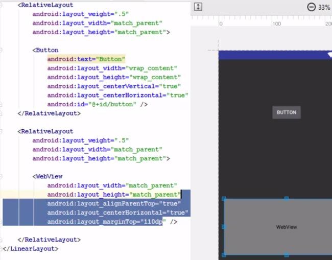Grab the WebView's top-center resize handle
The width and height of the screenshot is (332, 260).
click(x=286, y=199)
